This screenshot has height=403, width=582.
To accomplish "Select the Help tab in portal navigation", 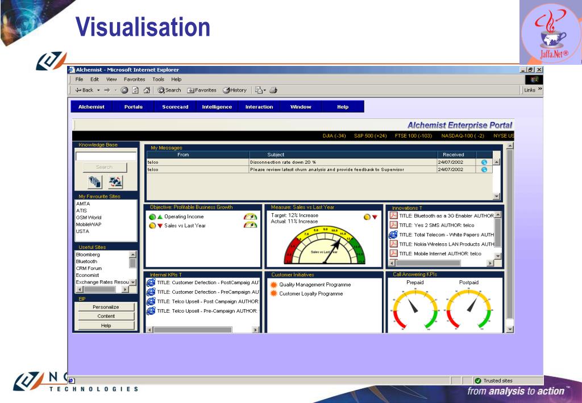I will point(343,107).
